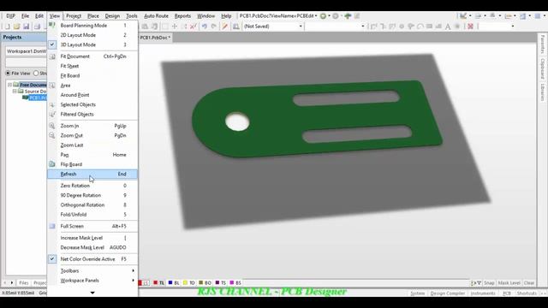This screenshot has height=308, width=548.
Task: Click the green home arrow icon
Action: coord(348,16)
